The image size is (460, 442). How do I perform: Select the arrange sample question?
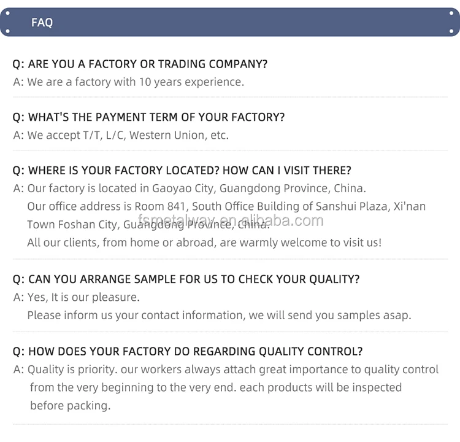tap(186, 279)
